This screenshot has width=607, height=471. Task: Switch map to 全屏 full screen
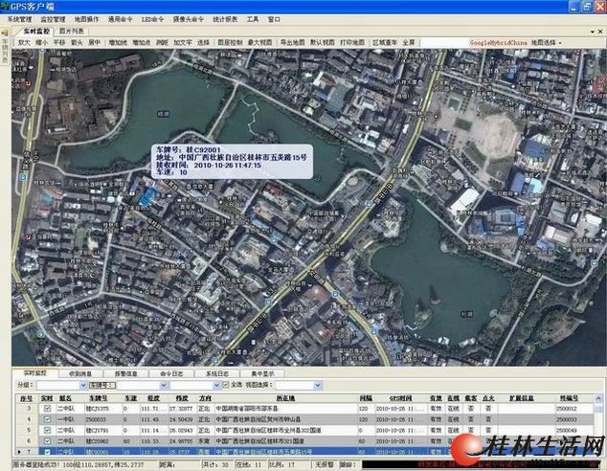coord(409,42)
